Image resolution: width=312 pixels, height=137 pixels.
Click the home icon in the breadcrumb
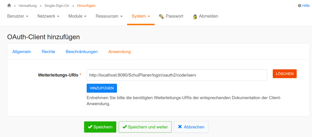[x=9, y=5]
